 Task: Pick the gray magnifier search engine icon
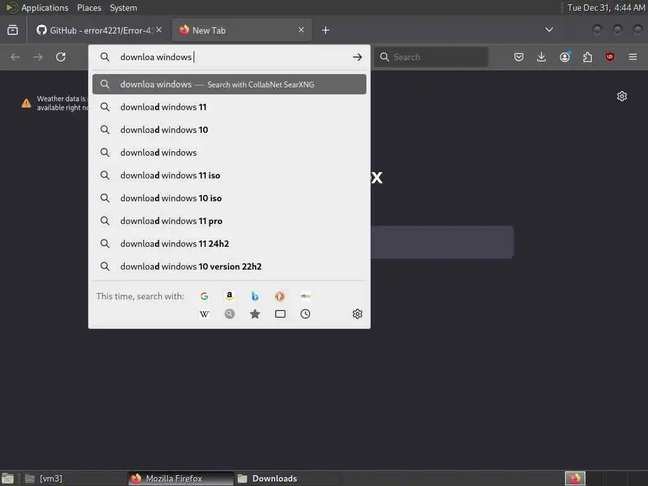229,314
